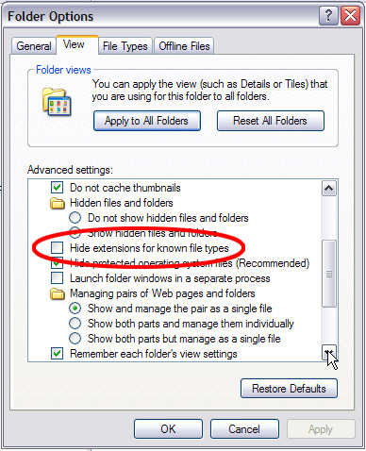The width and height of the screenshot is (366, 451).
Task: Uncheck Do not cache thumbnails
Action: pos(58,188)
